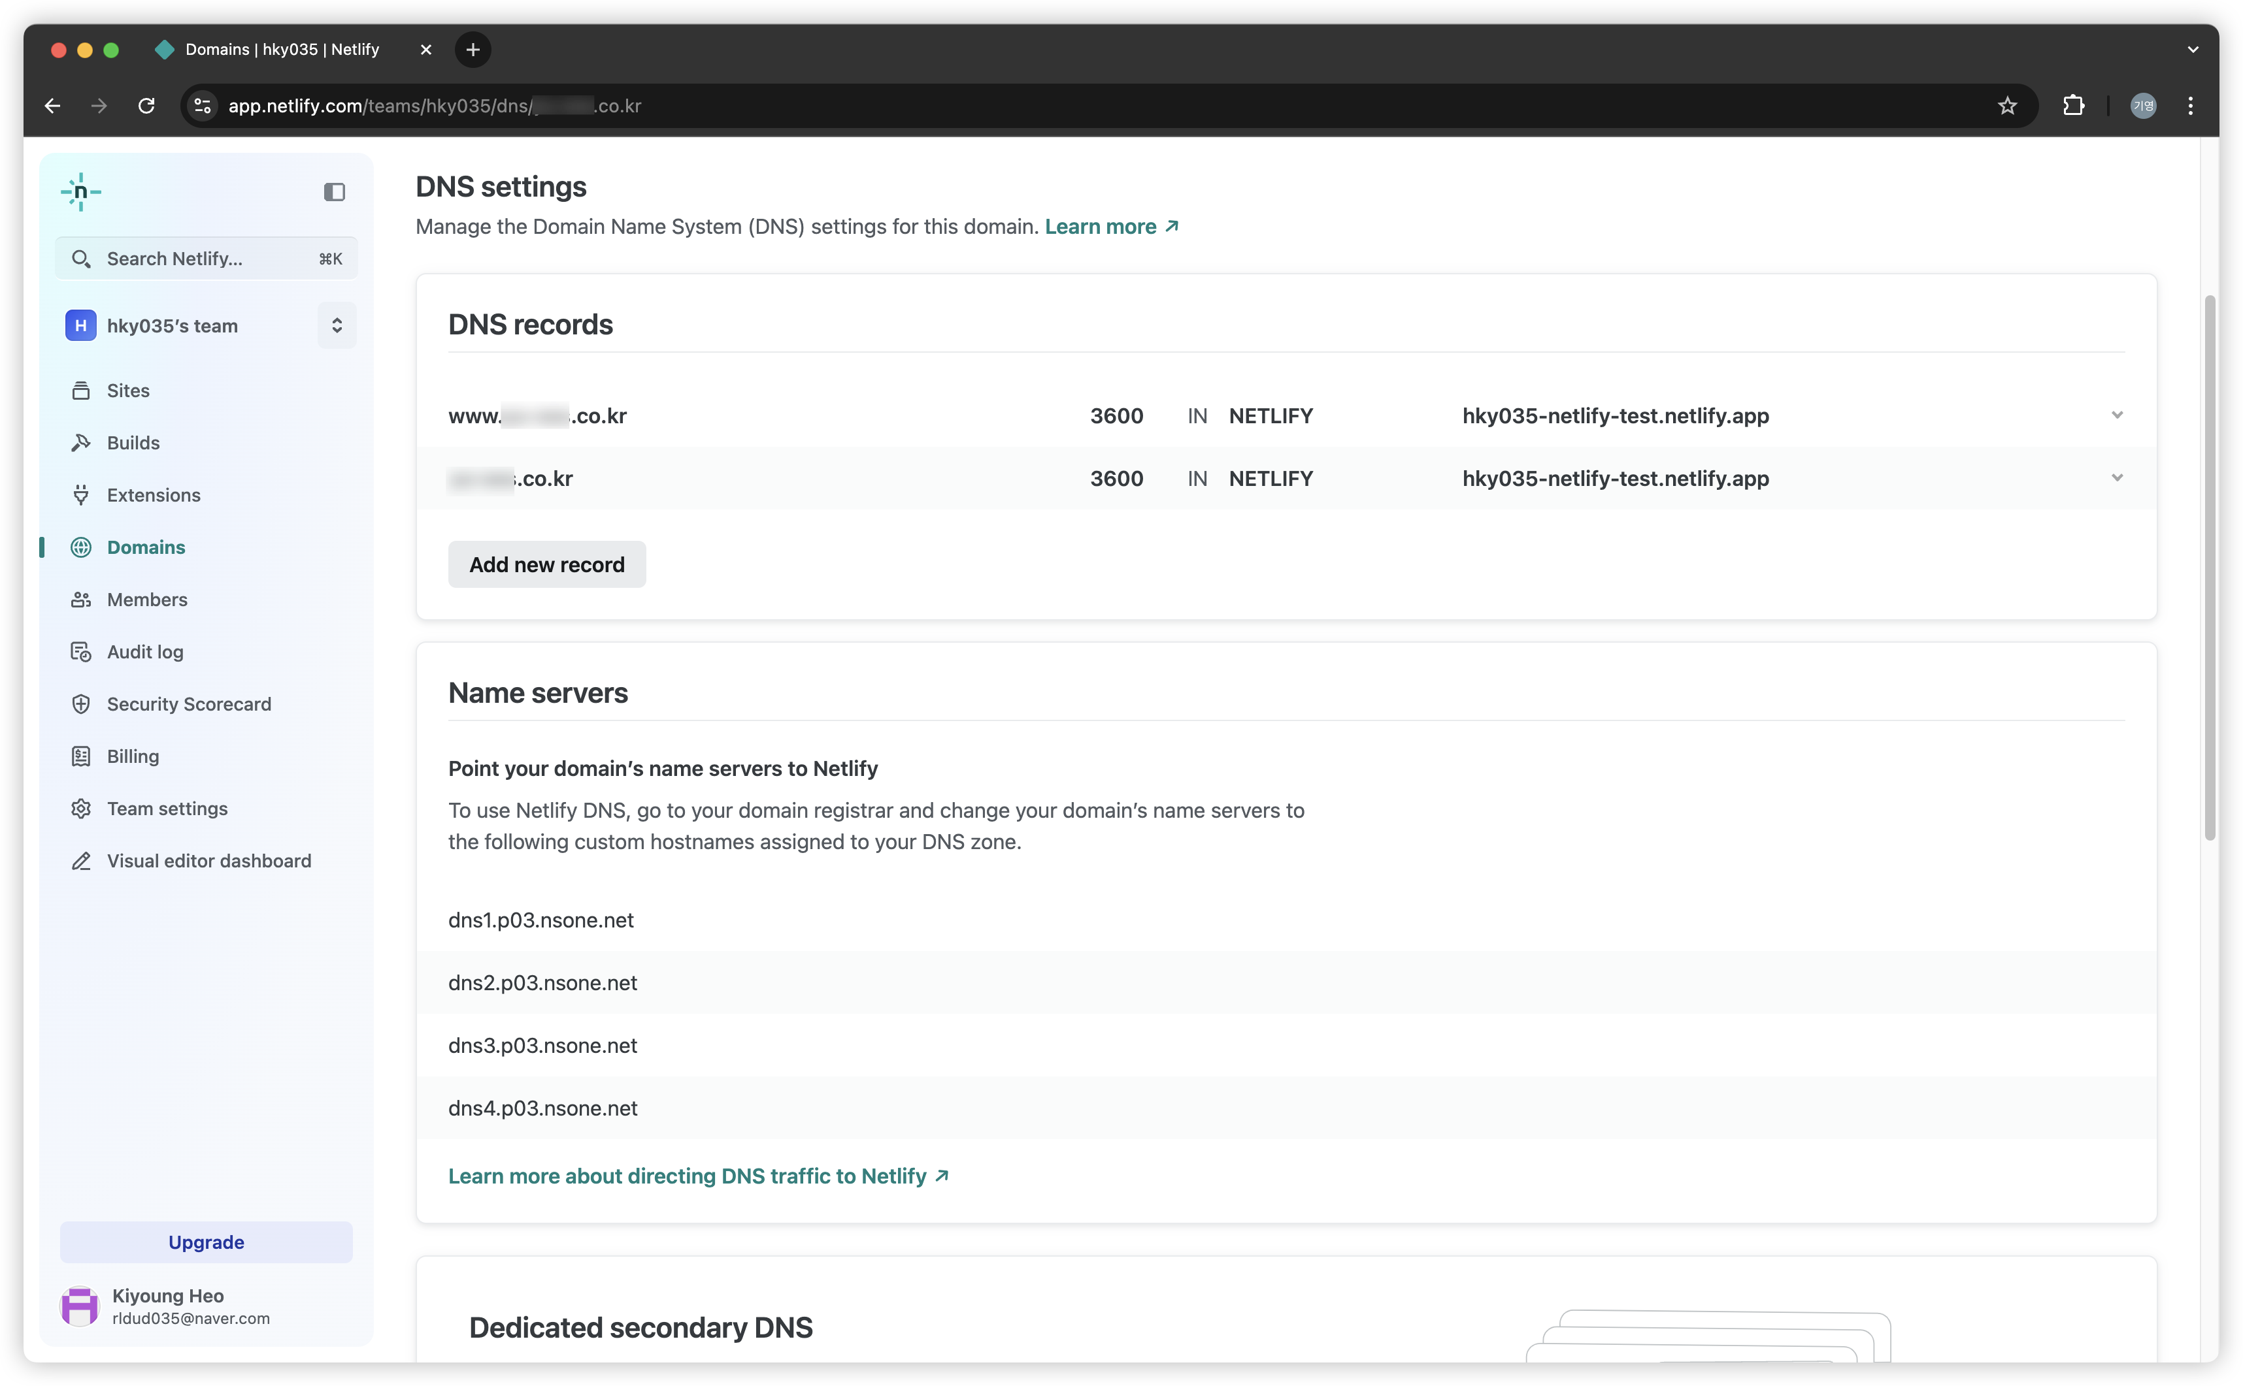2243x1386 pixels.
Task: Click the Security Scorecard shield icon
Action: (80, 704)
